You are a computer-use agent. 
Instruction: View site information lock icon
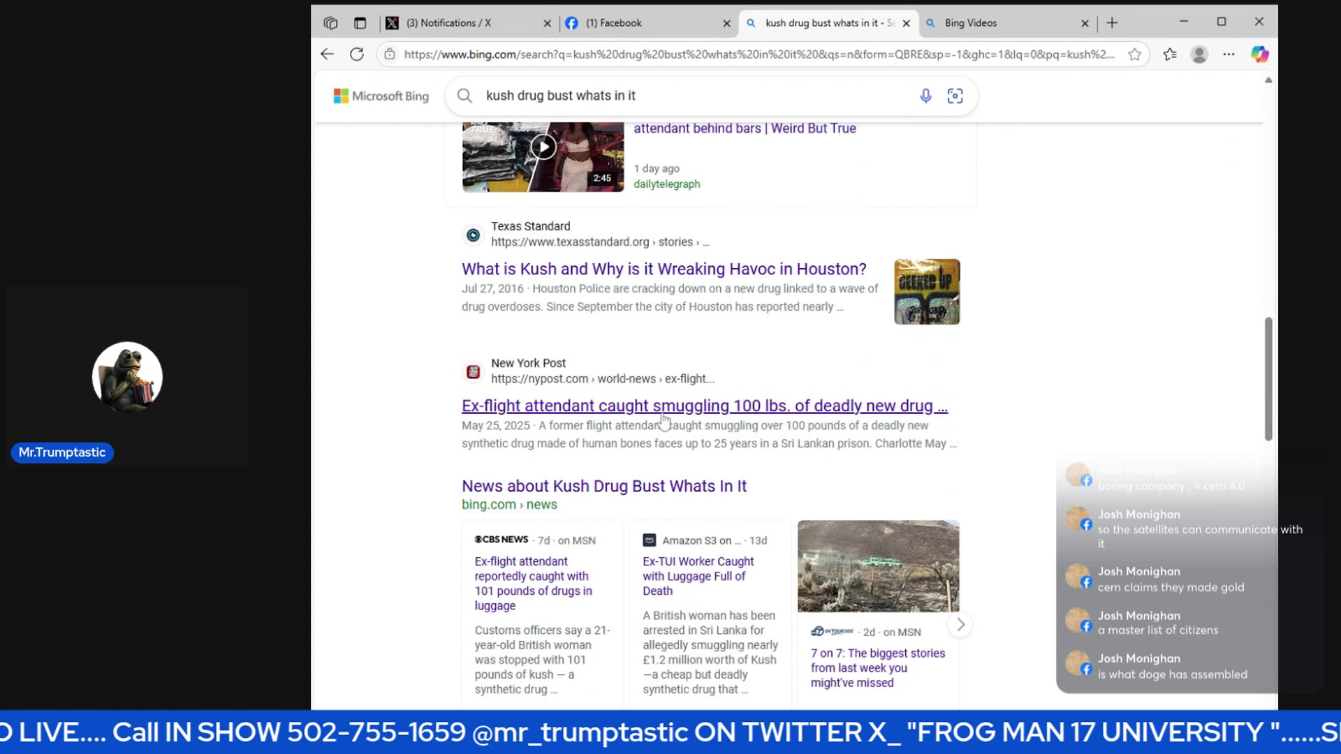click(x=390, y=54)
